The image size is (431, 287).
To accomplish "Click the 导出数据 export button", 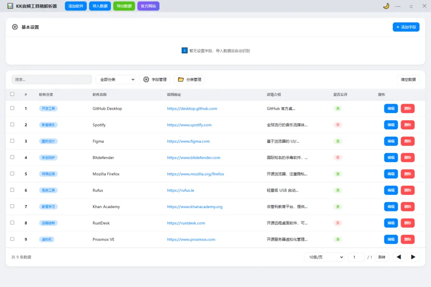I will point(124,6).
